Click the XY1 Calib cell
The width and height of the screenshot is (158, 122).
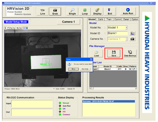click(119, 69)
